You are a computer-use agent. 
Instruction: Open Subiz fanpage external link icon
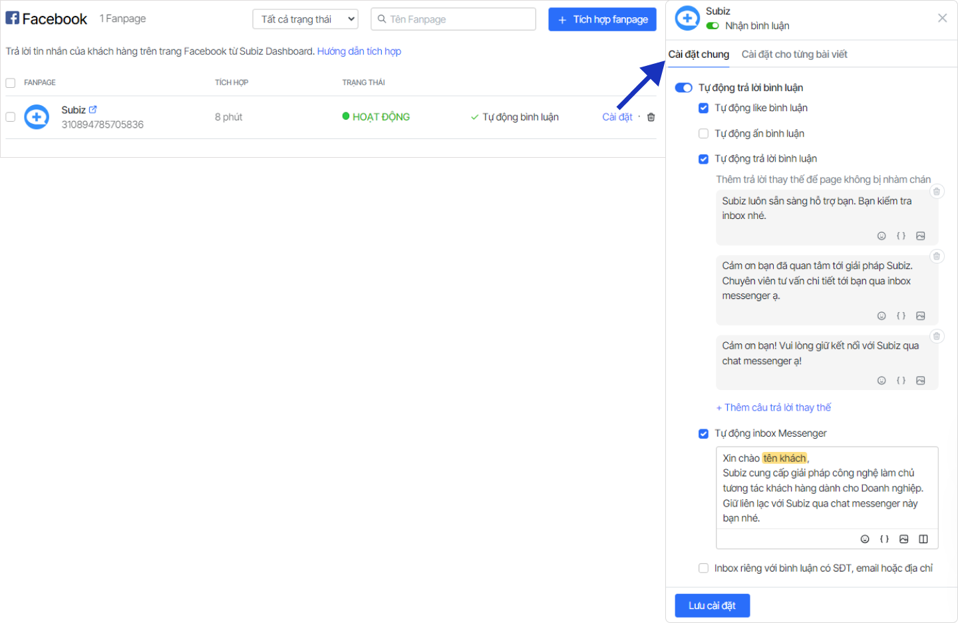[93, 110]
